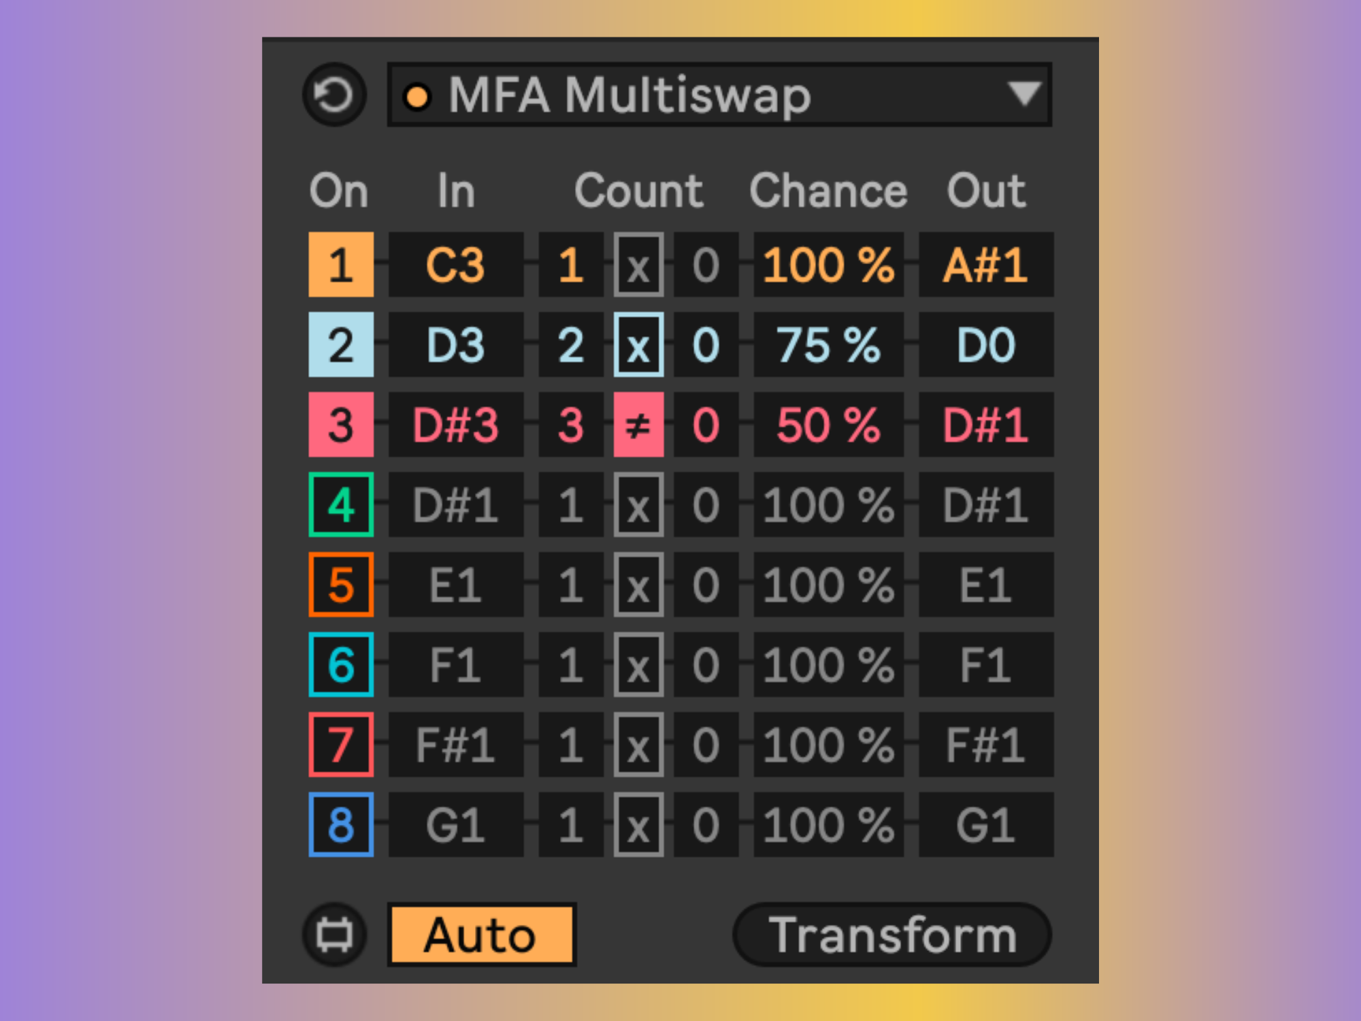This screenshot has width=1361, height=1021.
Task: Select the In note field in row 4
Action: (456, 504)
